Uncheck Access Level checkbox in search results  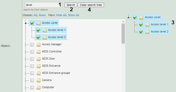tap(135, 18)
